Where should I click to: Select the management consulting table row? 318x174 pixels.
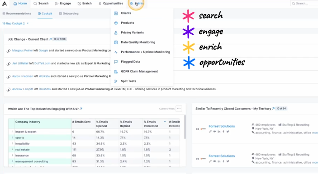[x=94, y=161]
